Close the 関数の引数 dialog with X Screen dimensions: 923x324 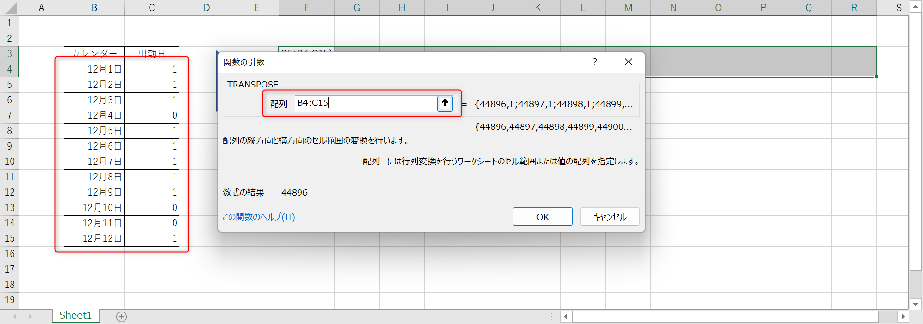click(x=628, y=62)
